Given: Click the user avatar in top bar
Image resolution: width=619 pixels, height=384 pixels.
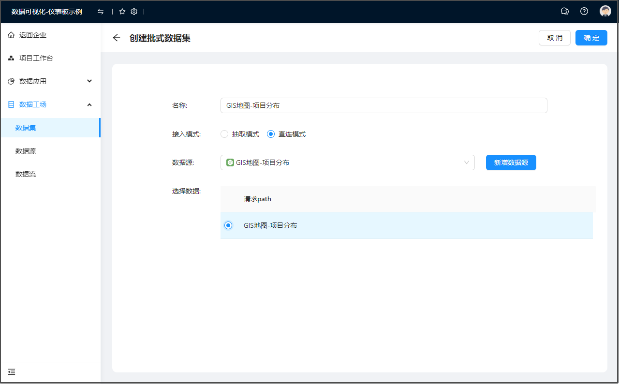Looking at the screenshot, I should pos(605,11).
